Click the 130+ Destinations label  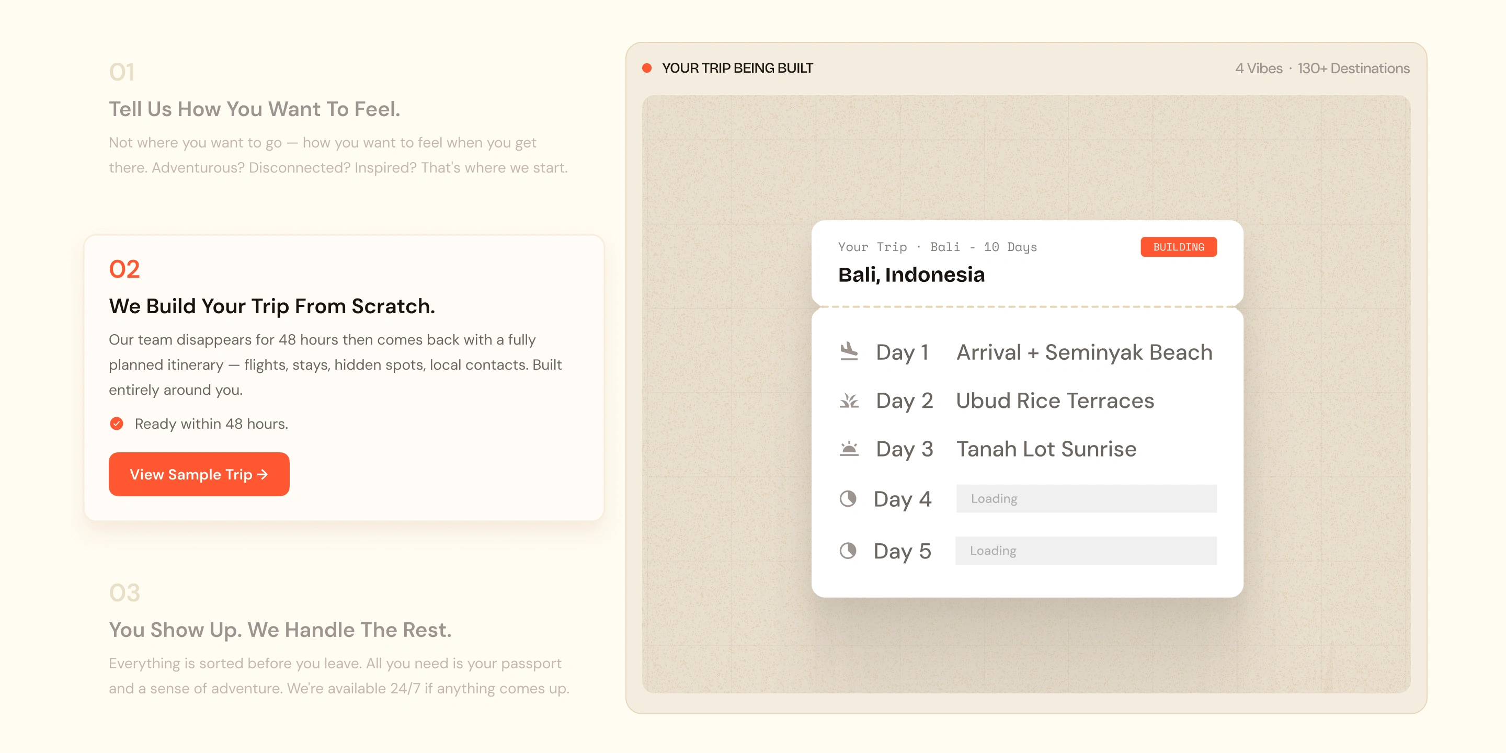point(1353,69)
